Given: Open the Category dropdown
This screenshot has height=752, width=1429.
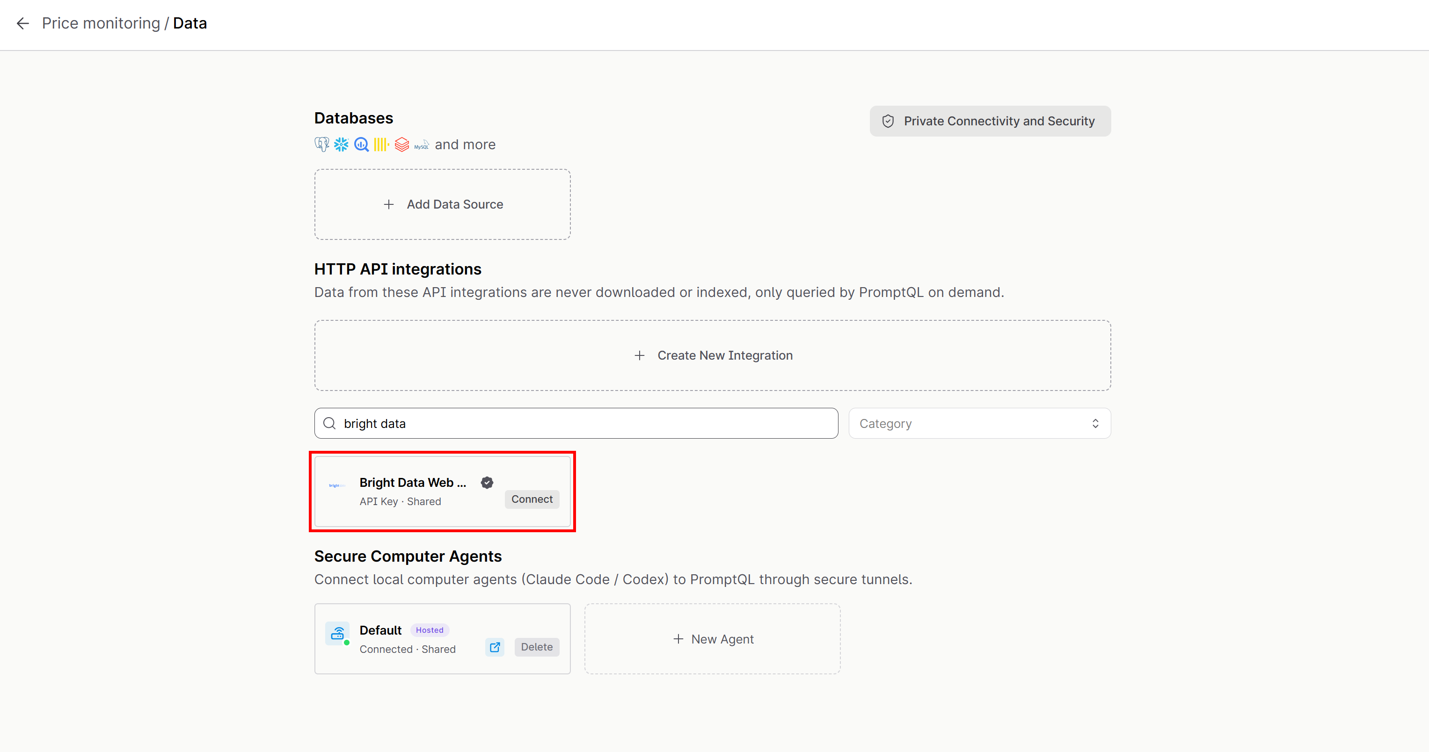Looking at the screenshot, I should pos(979,423).
